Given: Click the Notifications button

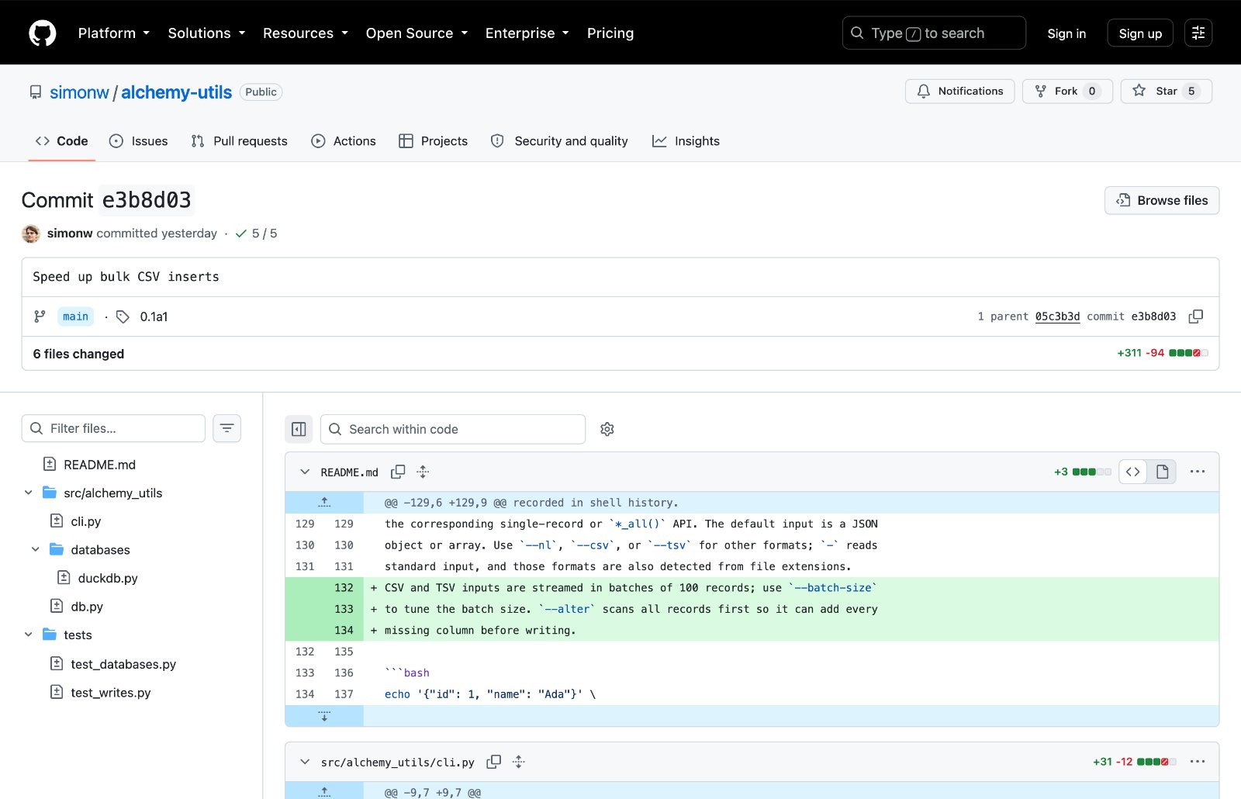Looking at the screenshot, I should [x=960, y=91].
